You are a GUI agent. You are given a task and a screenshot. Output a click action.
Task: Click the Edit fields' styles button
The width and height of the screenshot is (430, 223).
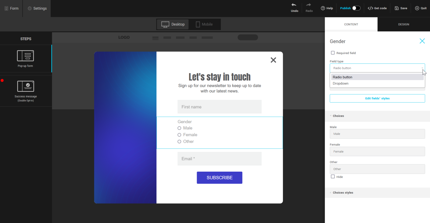point(377,98)
